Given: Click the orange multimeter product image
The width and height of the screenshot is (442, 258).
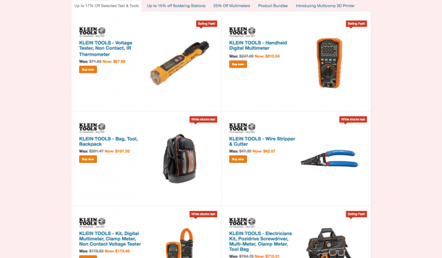Looking at the screenshot, I should click(x=329, y=63).
